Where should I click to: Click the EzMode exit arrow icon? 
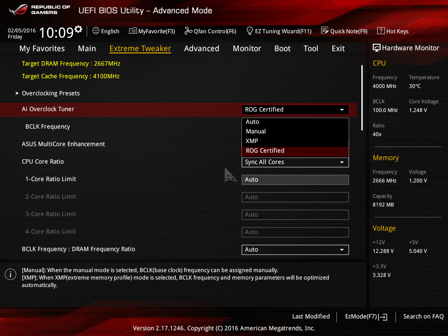click(x=383, y=317)
